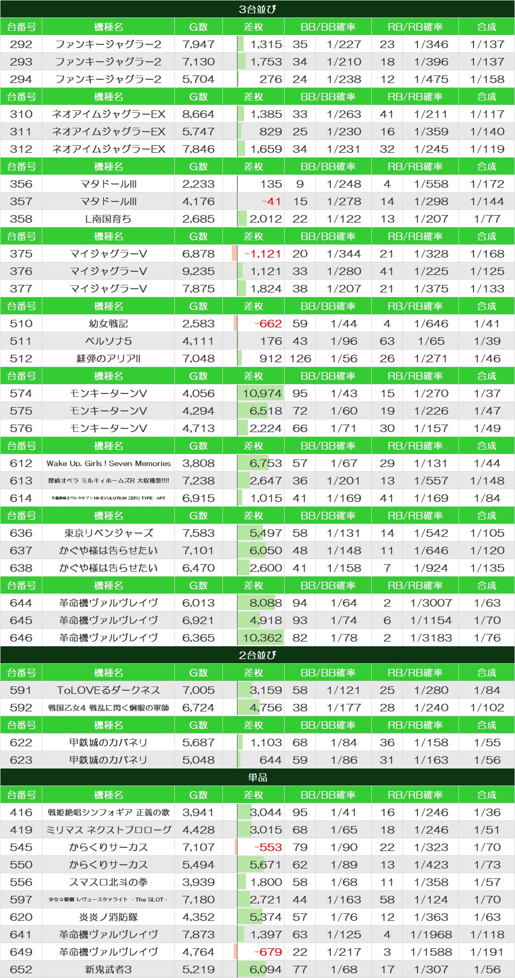Click the -679 value for machine 649
515x978 pixels.
[268, 952]
